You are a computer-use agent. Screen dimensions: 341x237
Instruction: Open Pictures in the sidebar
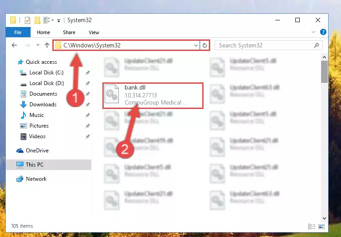pos(39,126)
